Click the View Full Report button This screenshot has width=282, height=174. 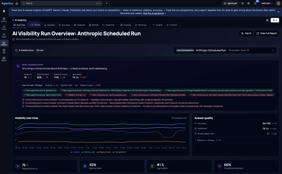[x=267, y=33]
